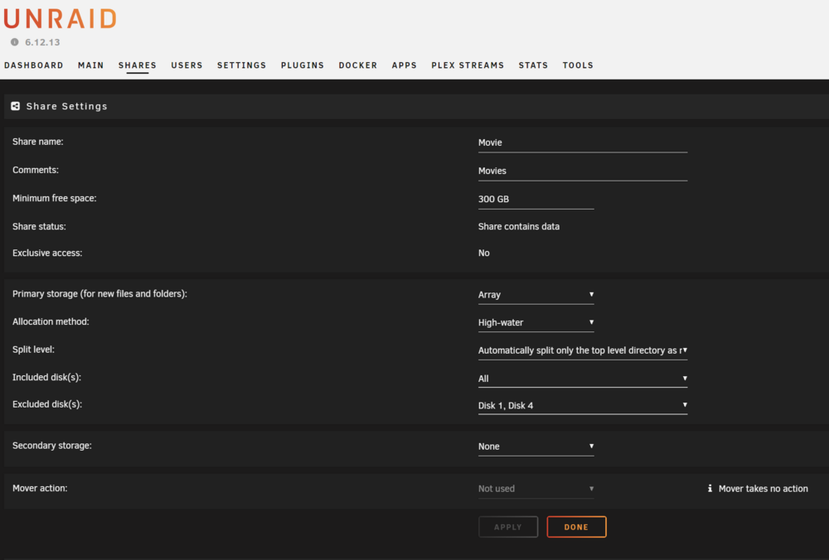The image size is (829, 560).
Task: Open the Secondary storage dropdown set to None
Action: coord(536,447)
